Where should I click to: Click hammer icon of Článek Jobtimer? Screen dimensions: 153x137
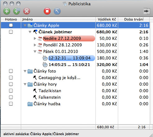point(35,32)
